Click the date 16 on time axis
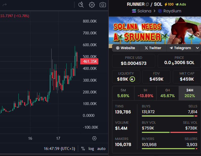The image size is (201, 156). pos(30,138)
